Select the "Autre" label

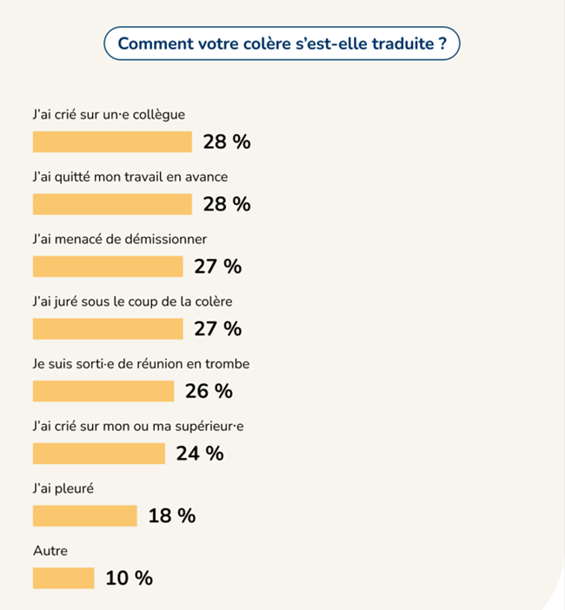50,551
